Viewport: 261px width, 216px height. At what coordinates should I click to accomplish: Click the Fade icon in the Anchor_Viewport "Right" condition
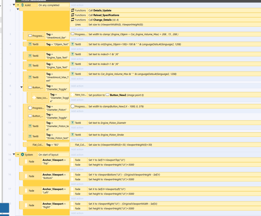tap(26, 205)
